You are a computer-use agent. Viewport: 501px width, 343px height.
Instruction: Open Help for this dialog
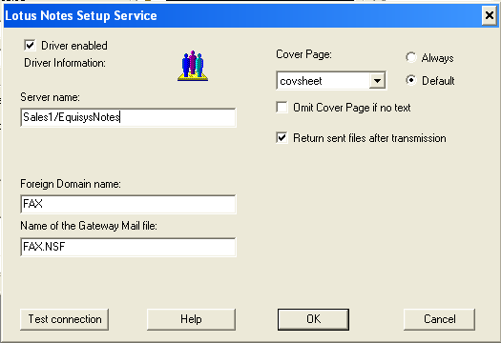191,319
